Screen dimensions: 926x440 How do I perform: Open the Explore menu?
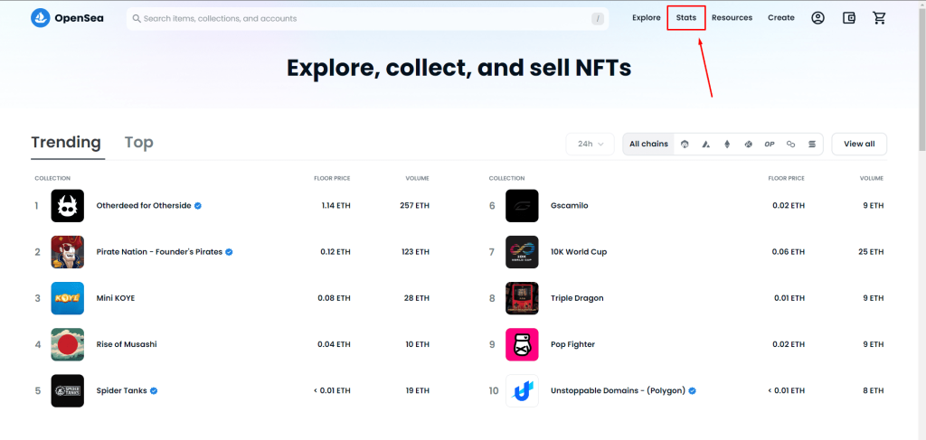[646, 18]
